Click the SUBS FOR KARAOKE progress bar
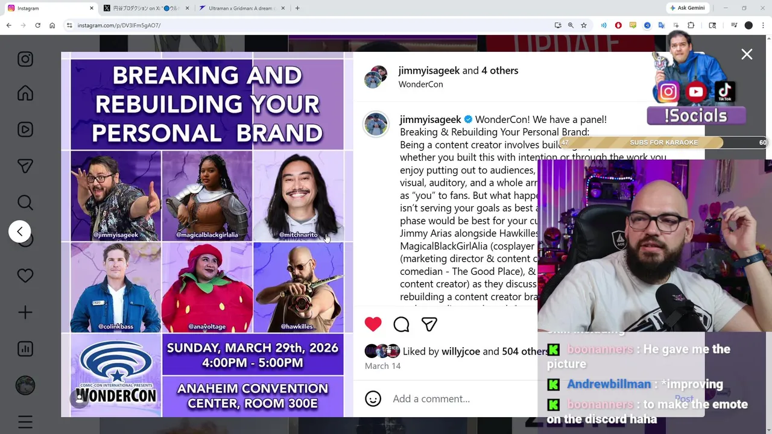The width and height of the screenshot is (772, 434). point(663,142)
